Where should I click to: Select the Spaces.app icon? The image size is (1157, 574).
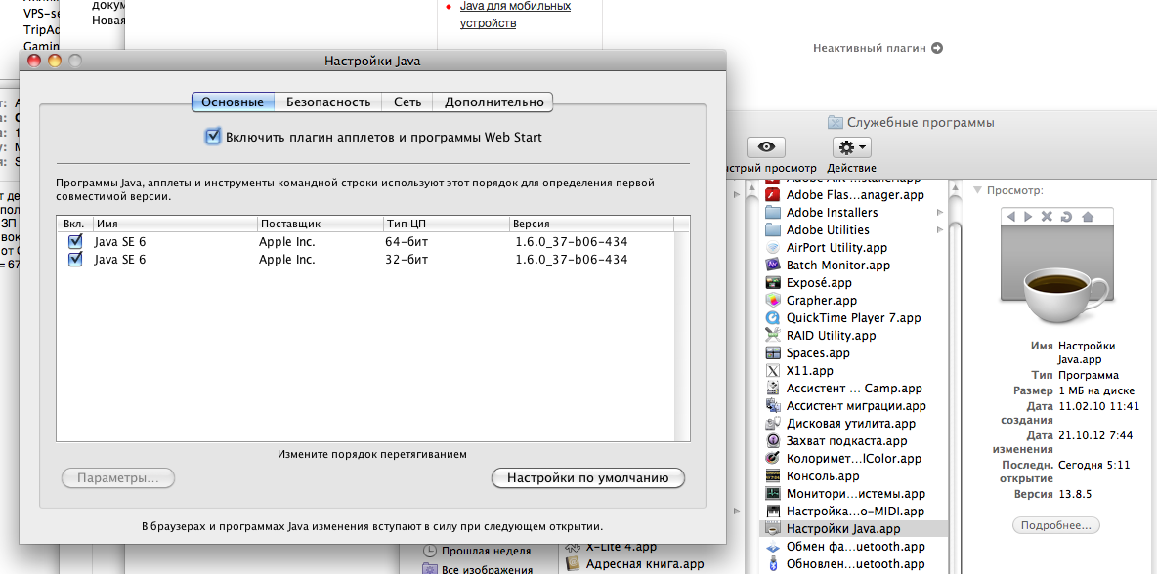773,353
